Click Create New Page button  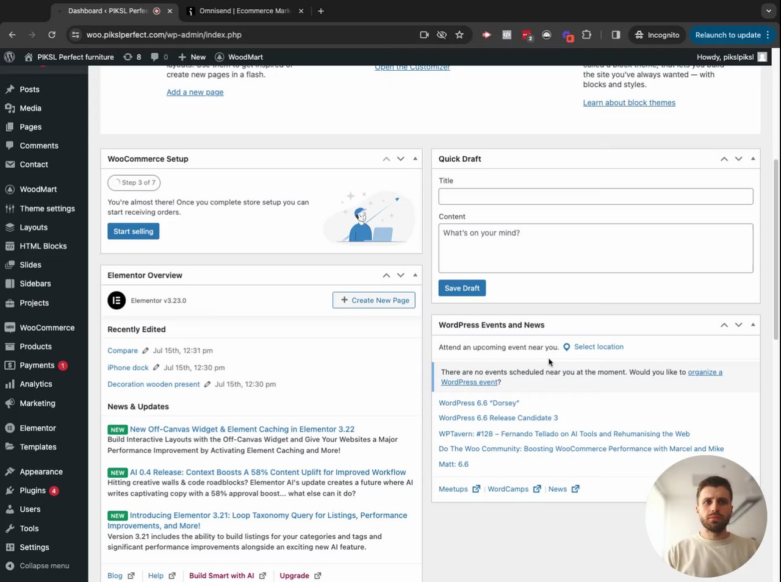click(374, 300)
